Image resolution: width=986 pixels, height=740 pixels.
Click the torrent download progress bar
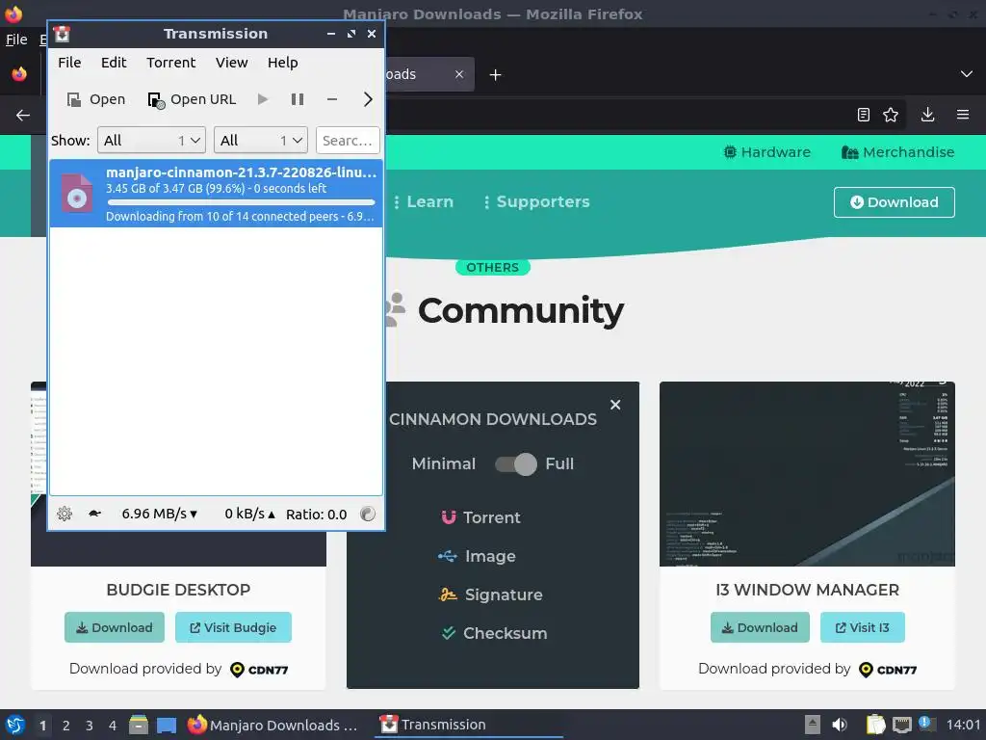(241, 202)
